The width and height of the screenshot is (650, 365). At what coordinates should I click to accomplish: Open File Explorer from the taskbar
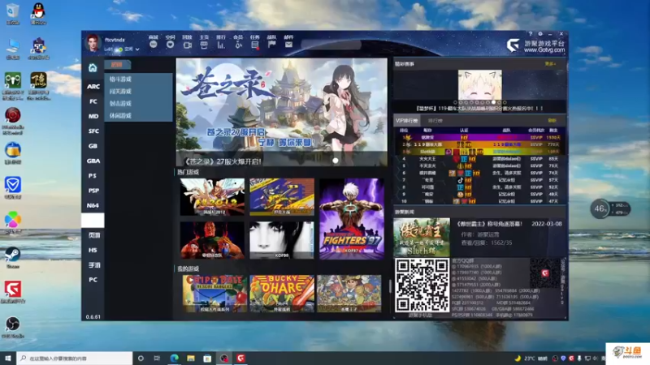pyautogui.click(x=191, y=359)
